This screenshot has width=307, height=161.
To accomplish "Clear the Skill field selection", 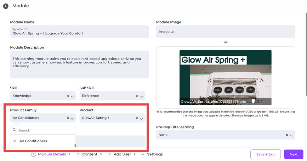I will coord(68,96).
